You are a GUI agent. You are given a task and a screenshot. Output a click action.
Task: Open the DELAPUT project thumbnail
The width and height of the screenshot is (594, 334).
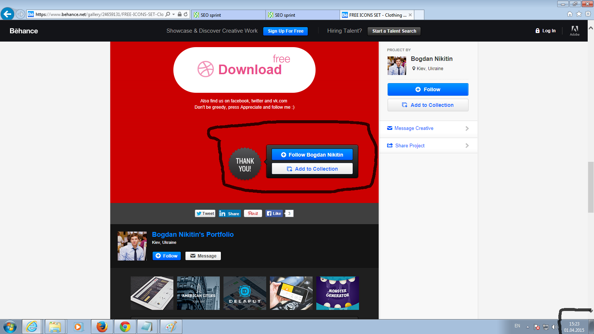pyautogui.click(x=245, y=293)
